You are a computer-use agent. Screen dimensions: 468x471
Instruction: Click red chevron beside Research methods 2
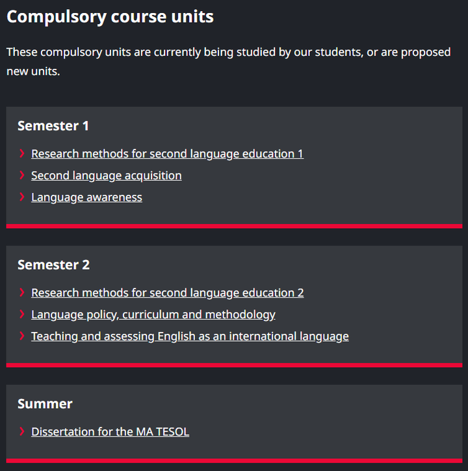click(22, 292)
